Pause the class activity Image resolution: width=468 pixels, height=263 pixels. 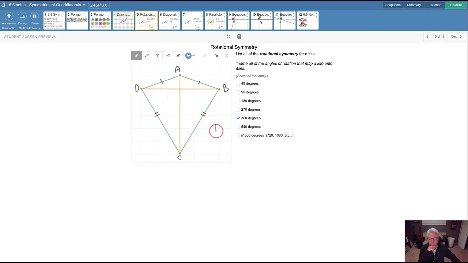pyautogui.click(x=35, y=16)
